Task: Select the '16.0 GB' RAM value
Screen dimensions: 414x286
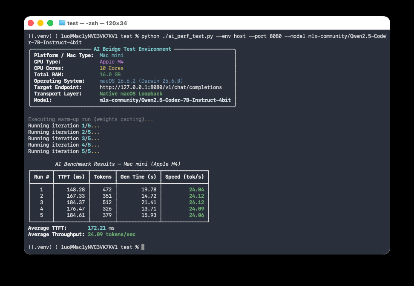Action: pos(110,75)
